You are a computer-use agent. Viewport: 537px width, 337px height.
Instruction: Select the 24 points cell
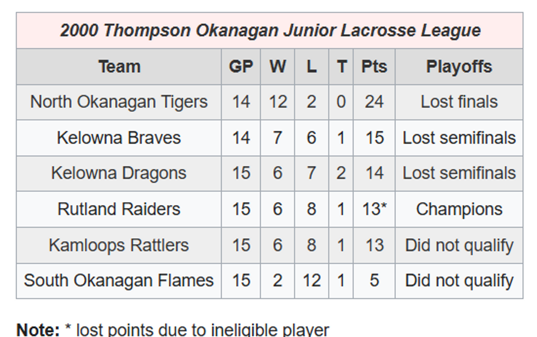click(x=374, y=102)
